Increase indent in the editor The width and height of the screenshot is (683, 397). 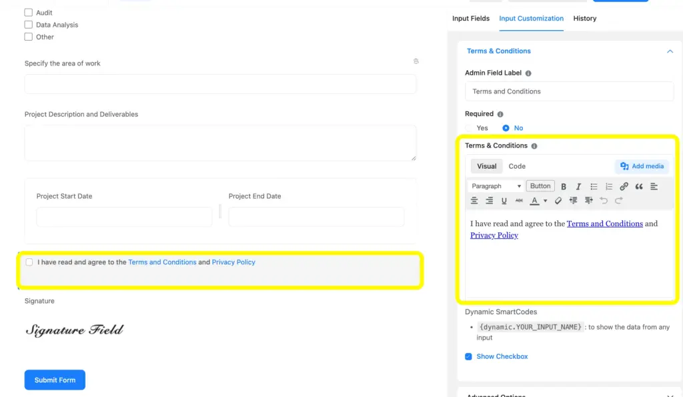click(588, 200)
